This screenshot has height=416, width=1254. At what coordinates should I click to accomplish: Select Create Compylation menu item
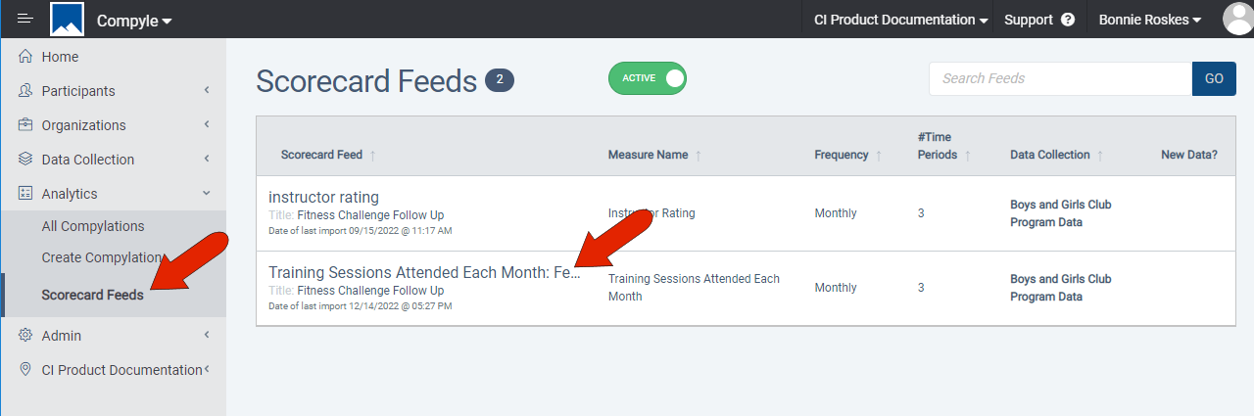(102, 257)
